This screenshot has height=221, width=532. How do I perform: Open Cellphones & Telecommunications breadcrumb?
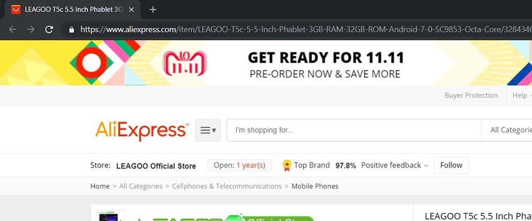[227, 186]
